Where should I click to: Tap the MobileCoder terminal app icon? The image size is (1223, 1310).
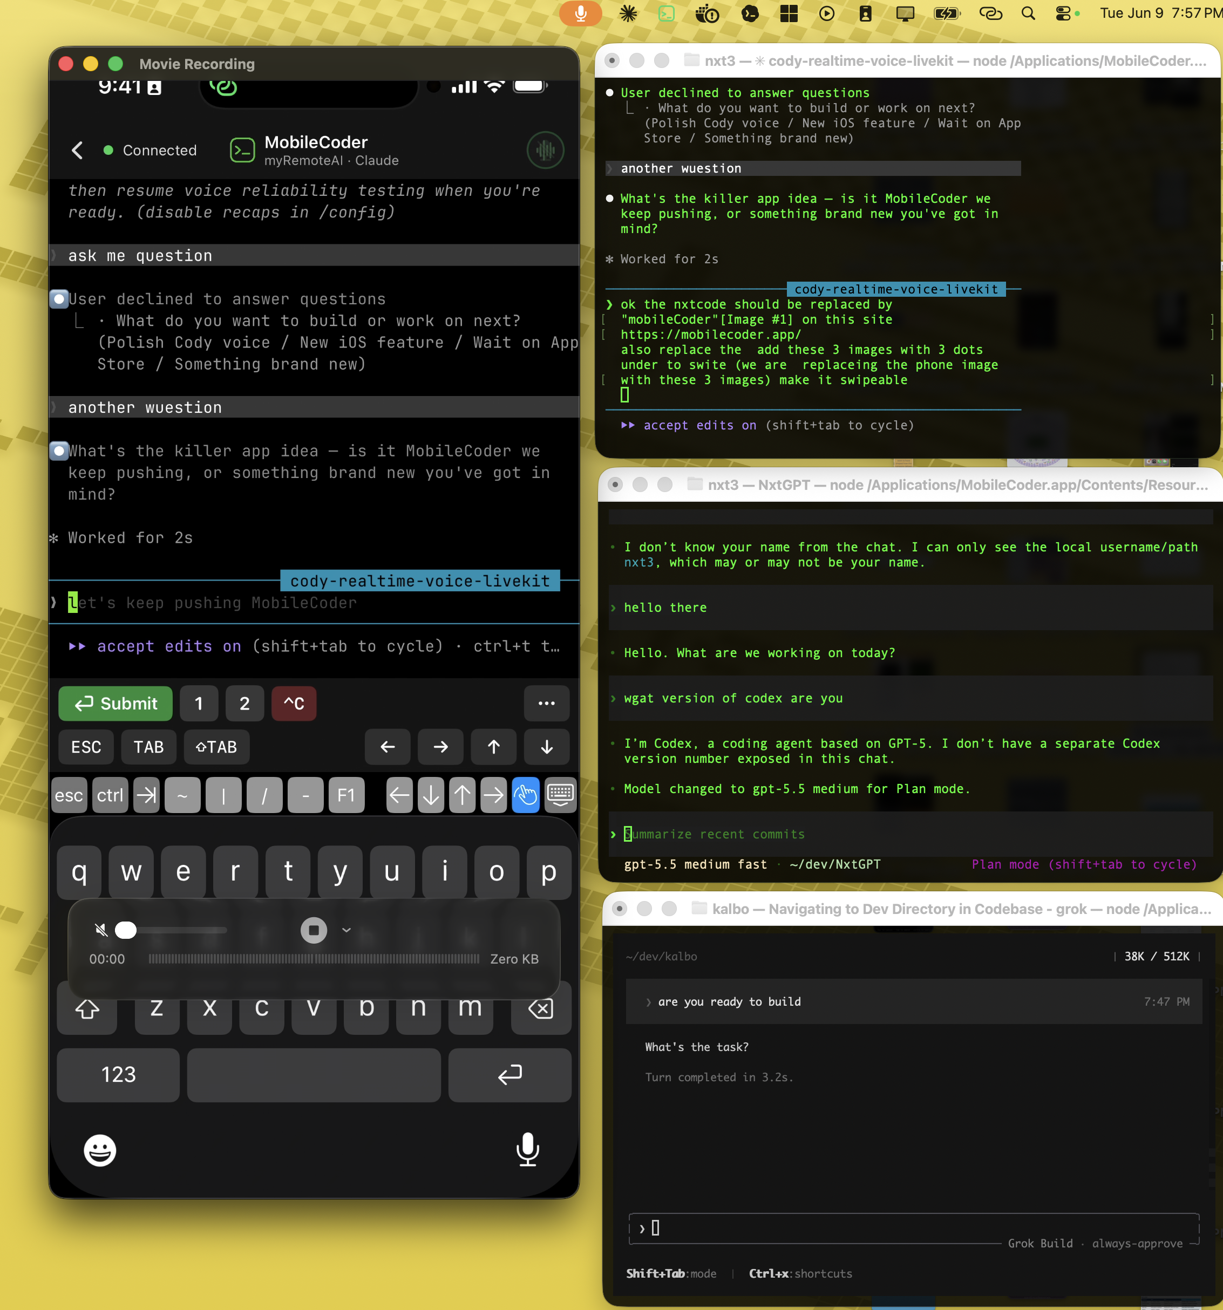[x=242, y=150]
